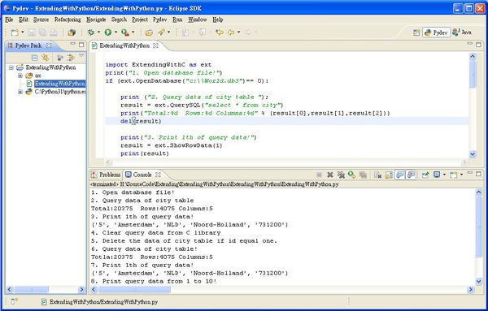
Task: Toggle Scroll Lock in Console toolbar
Action: point(389,175)
